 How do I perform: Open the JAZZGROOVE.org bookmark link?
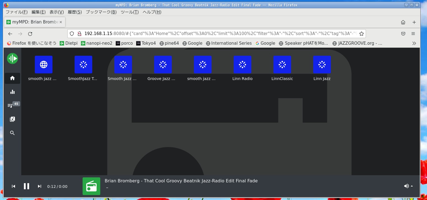(x=357, y=43)
